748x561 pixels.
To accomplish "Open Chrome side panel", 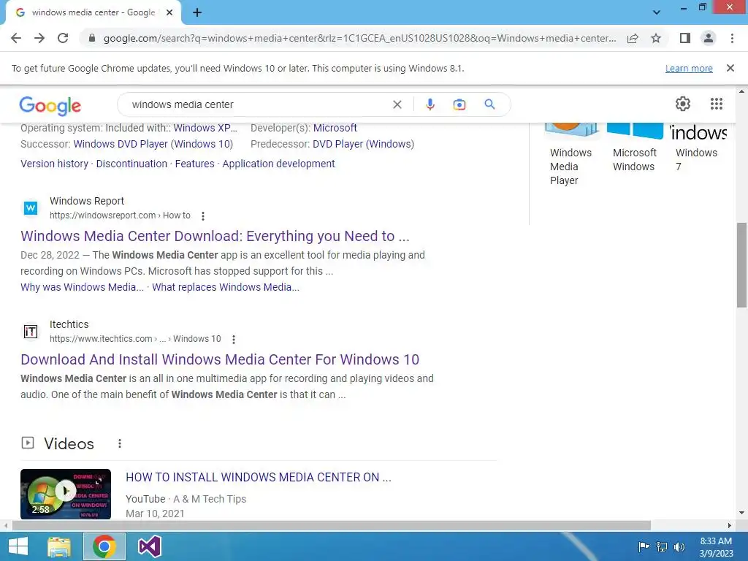I will 685,38.
